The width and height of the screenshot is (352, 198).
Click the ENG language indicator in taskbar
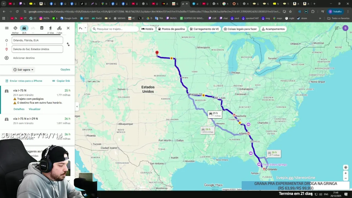click(326, 194)
